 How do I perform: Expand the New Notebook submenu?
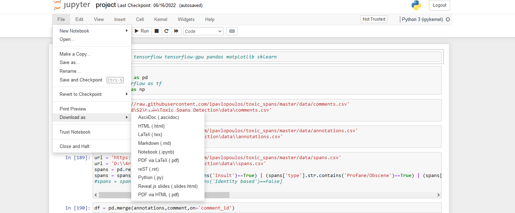[x=92, y=31]
